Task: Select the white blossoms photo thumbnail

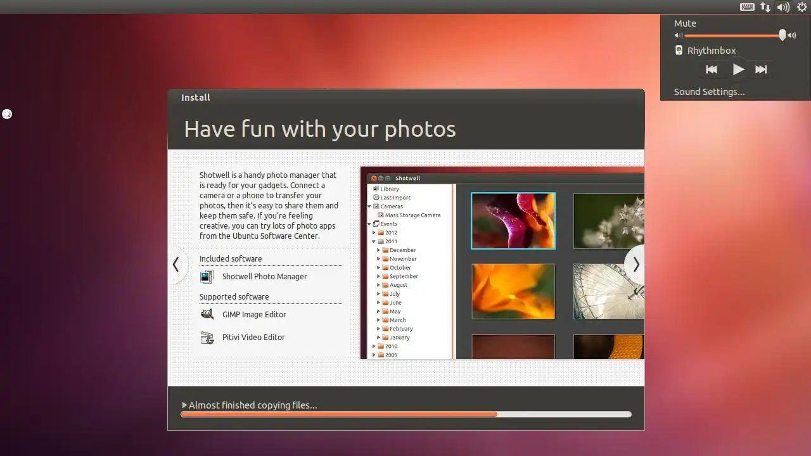Action: (609, 220)
